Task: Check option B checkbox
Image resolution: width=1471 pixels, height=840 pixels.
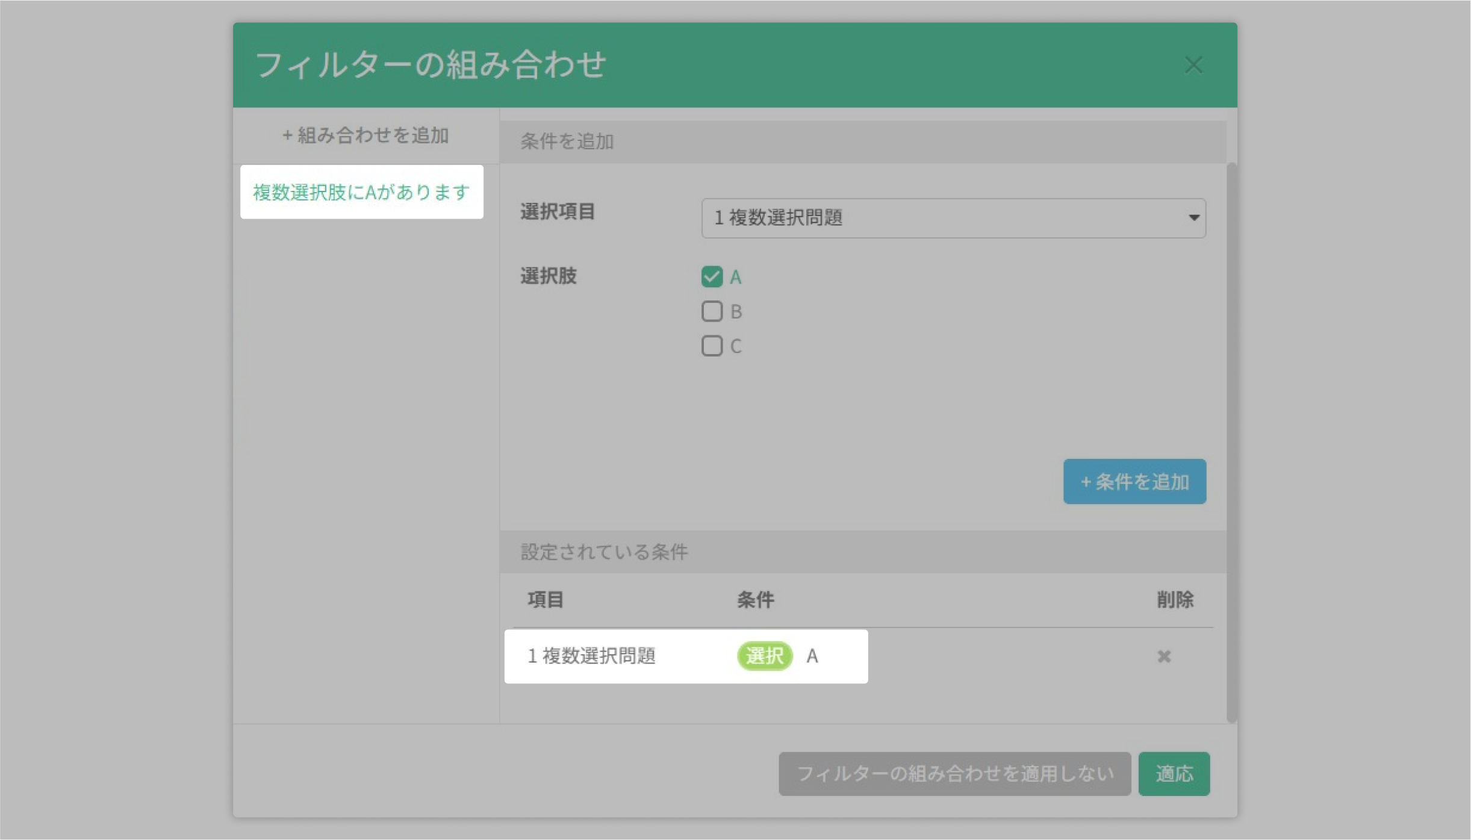Action: pos(712,311)
